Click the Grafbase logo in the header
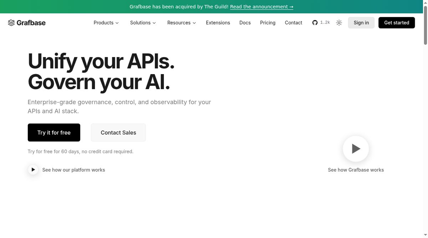This screenshot has height=238, width=428. pos(27,23)
